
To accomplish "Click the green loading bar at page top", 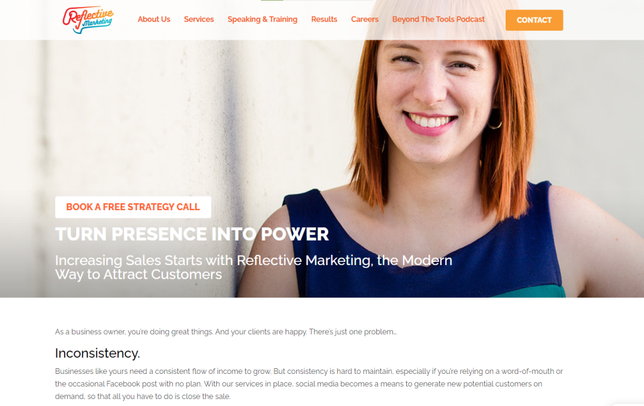I will (x=272, y=1).
